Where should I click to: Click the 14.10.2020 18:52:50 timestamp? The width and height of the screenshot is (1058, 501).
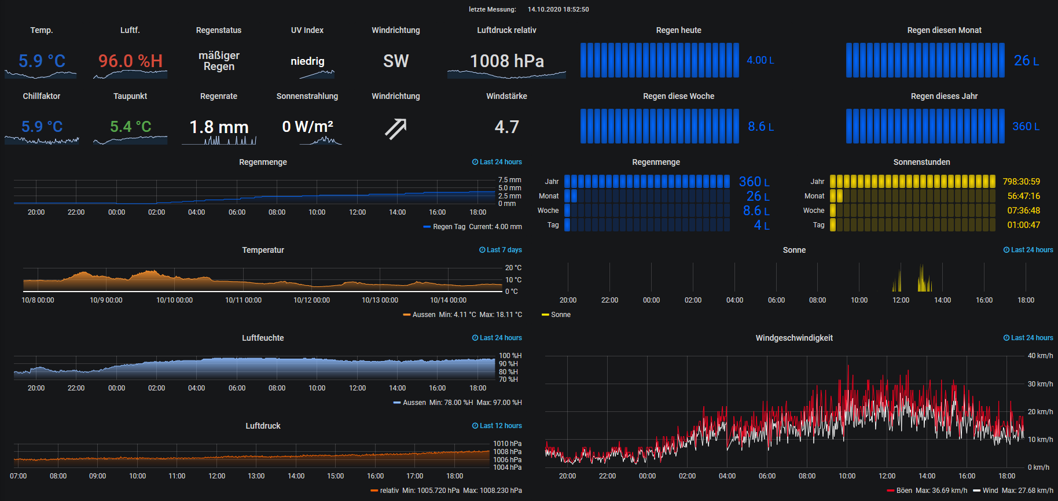559,9
